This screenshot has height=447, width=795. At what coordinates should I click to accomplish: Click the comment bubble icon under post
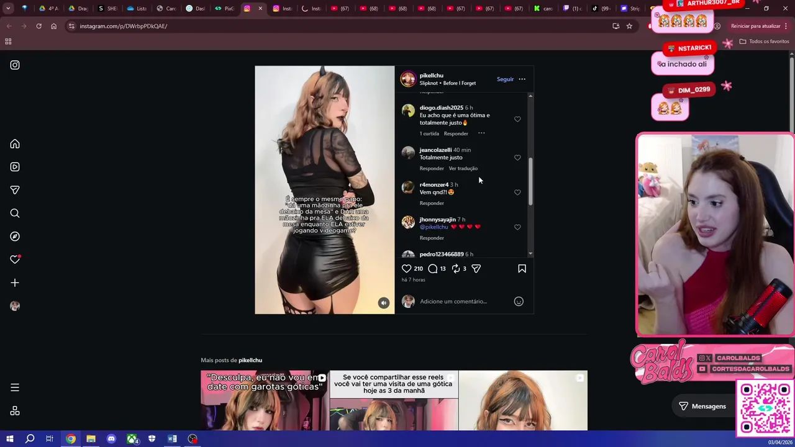coord(433,268)
